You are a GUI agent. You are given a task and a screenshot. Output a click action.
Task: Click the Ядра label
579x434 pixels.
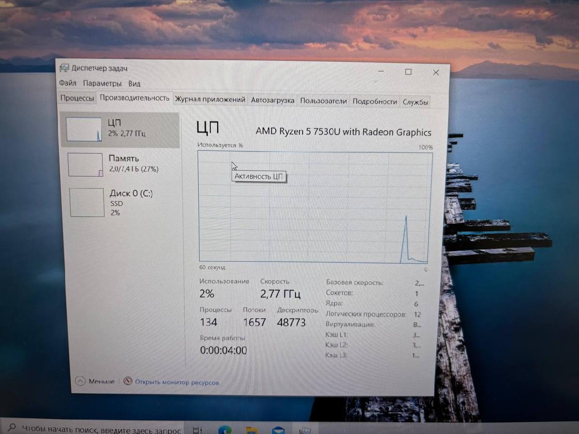pyautogui.click(x=334, y=303)
